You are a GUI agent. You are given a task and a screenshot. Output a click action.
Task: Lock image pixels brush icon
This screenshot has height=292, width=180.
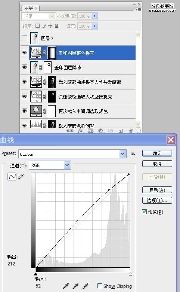coord(44,26)
